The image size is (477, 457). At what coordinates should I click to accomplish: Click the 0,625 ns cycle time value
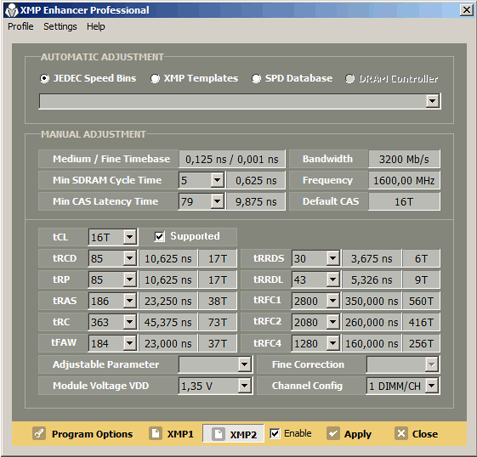tap(256, 180)
